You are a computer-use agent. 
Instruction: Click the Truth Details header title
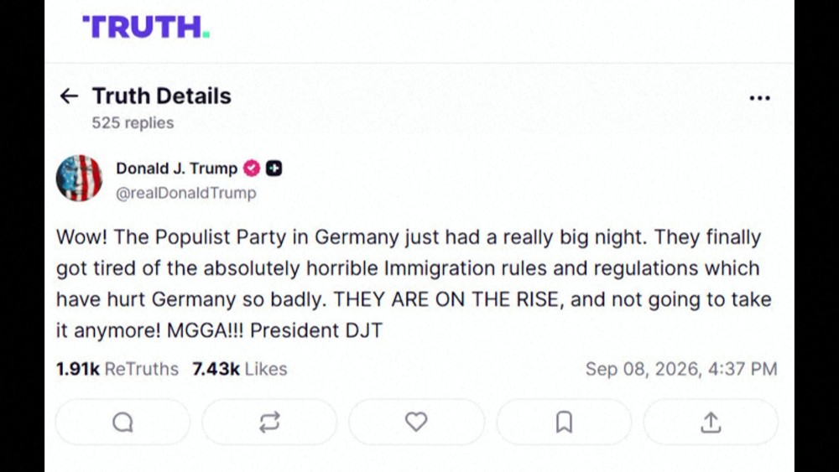pyautogui.click(x=162, y=96)
